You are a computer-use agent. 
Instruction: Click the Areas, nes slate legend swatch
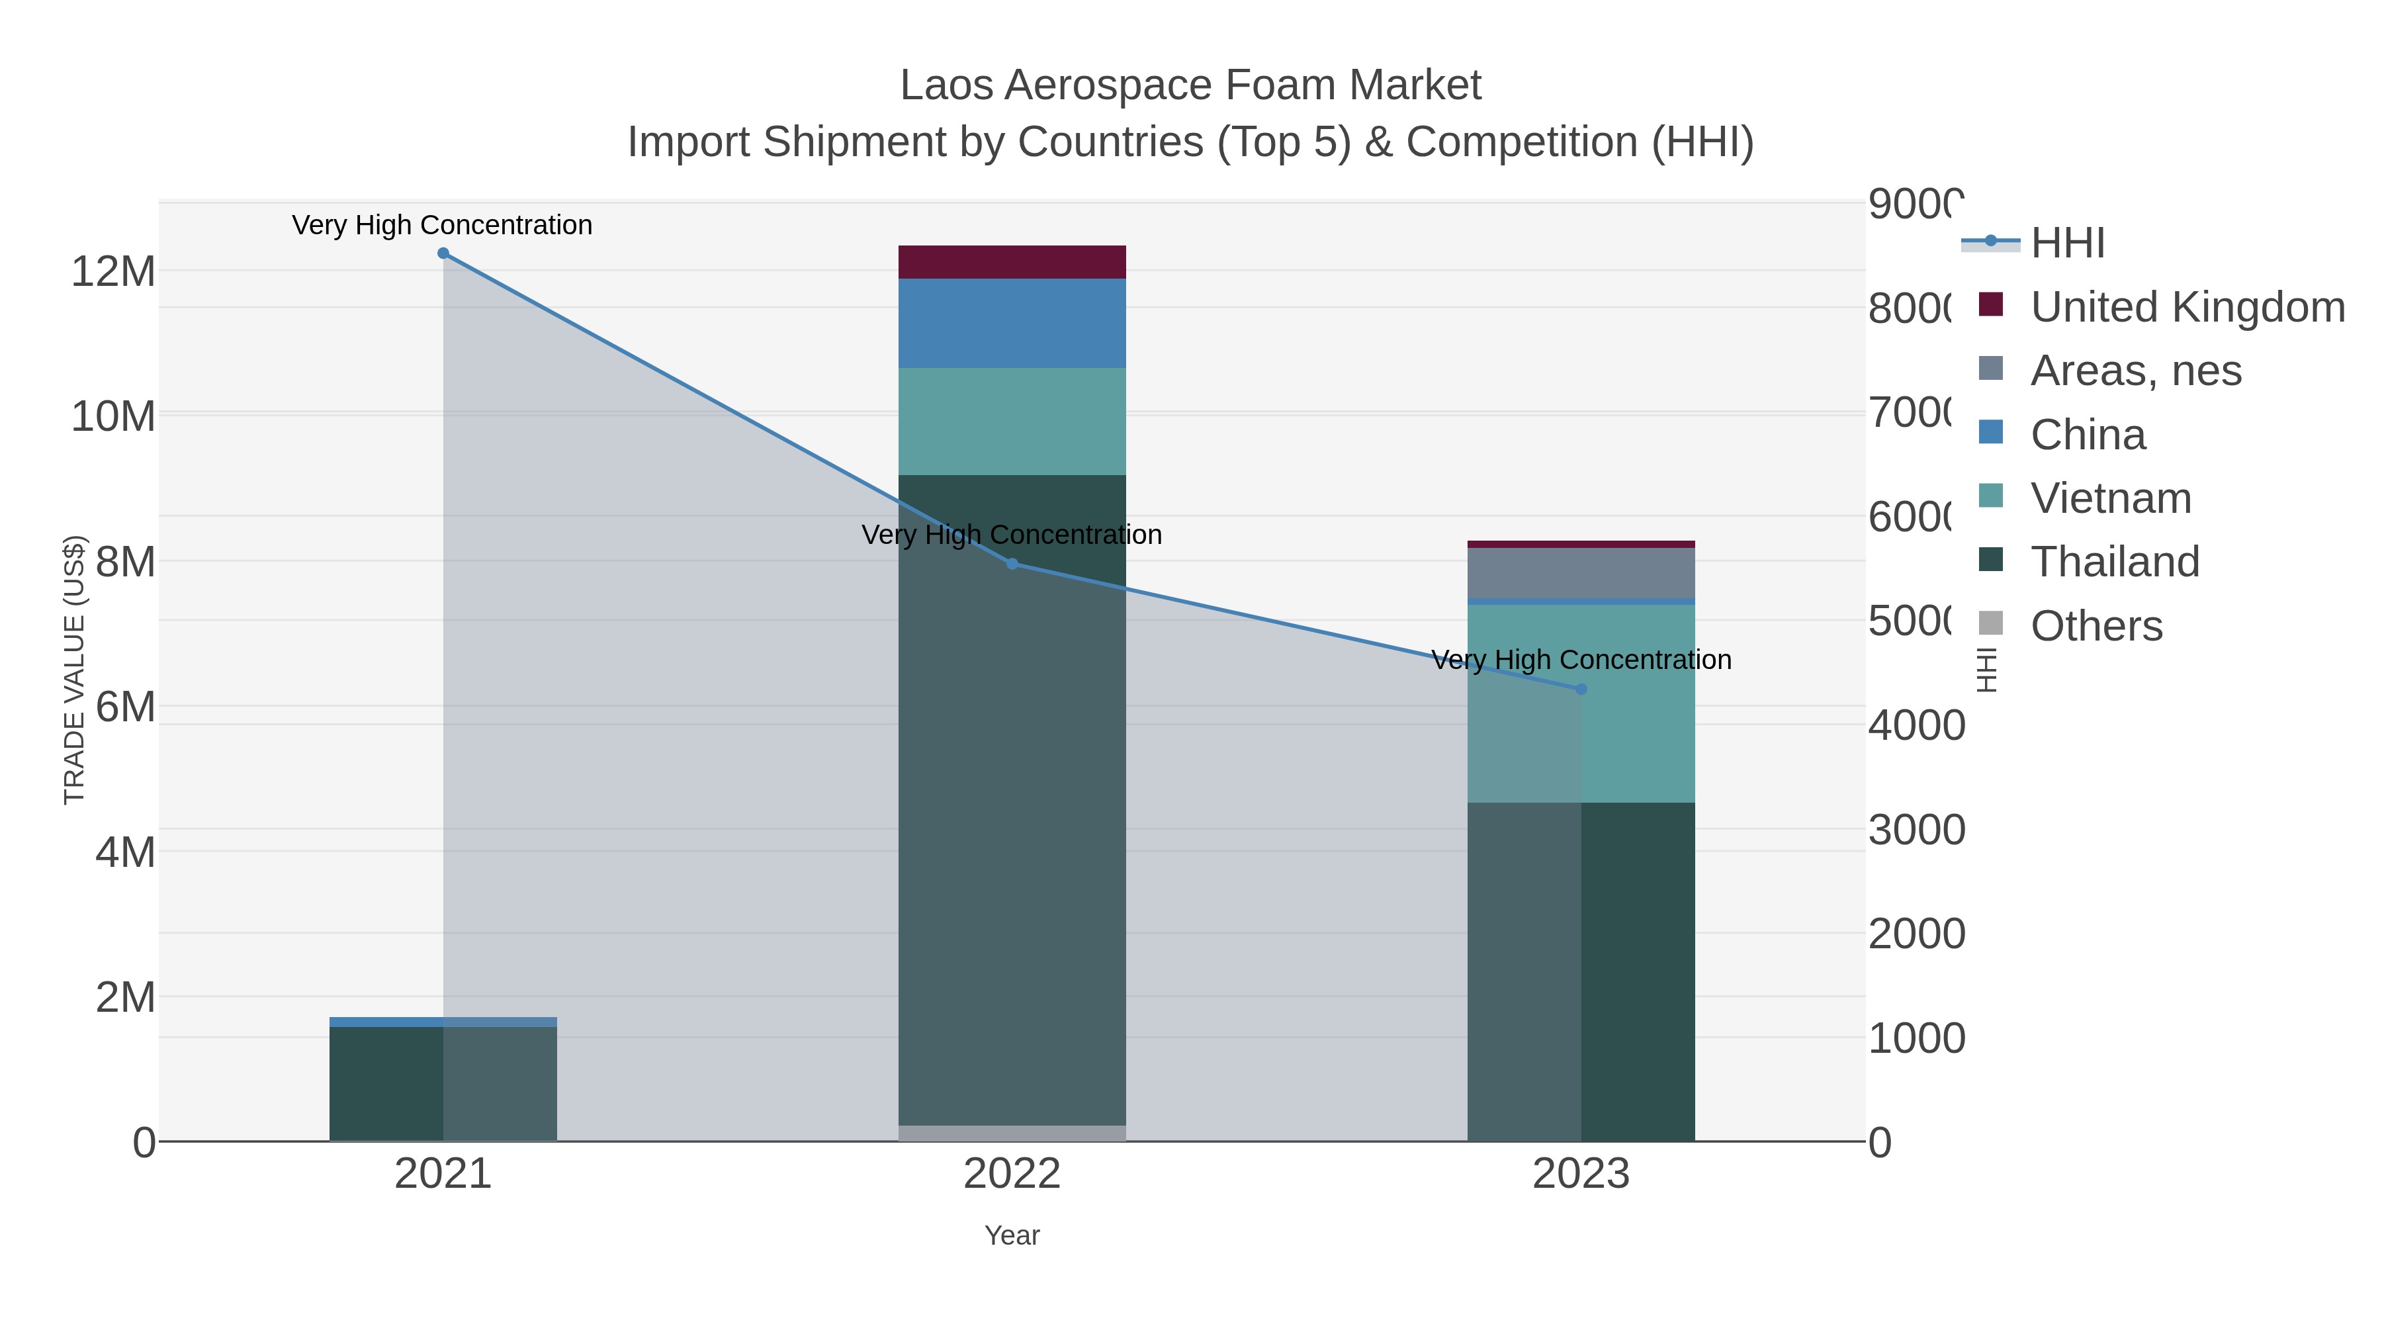click(1991, 368)
